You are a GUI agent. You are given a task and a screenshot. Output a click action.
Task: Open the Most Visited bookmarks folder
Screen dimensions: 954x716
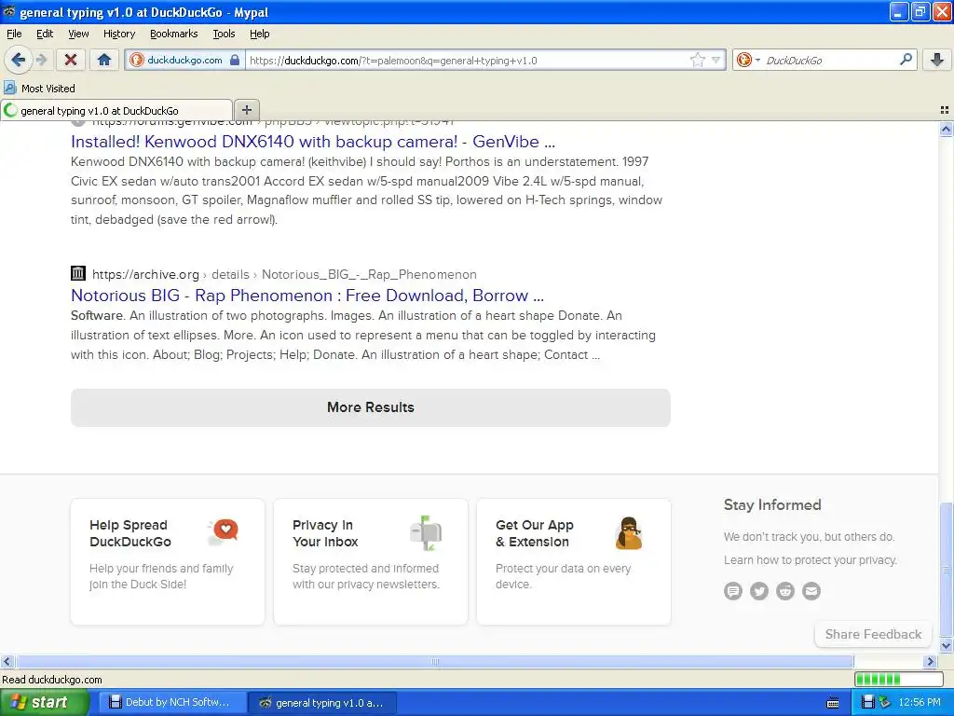(x=39, y=89)
